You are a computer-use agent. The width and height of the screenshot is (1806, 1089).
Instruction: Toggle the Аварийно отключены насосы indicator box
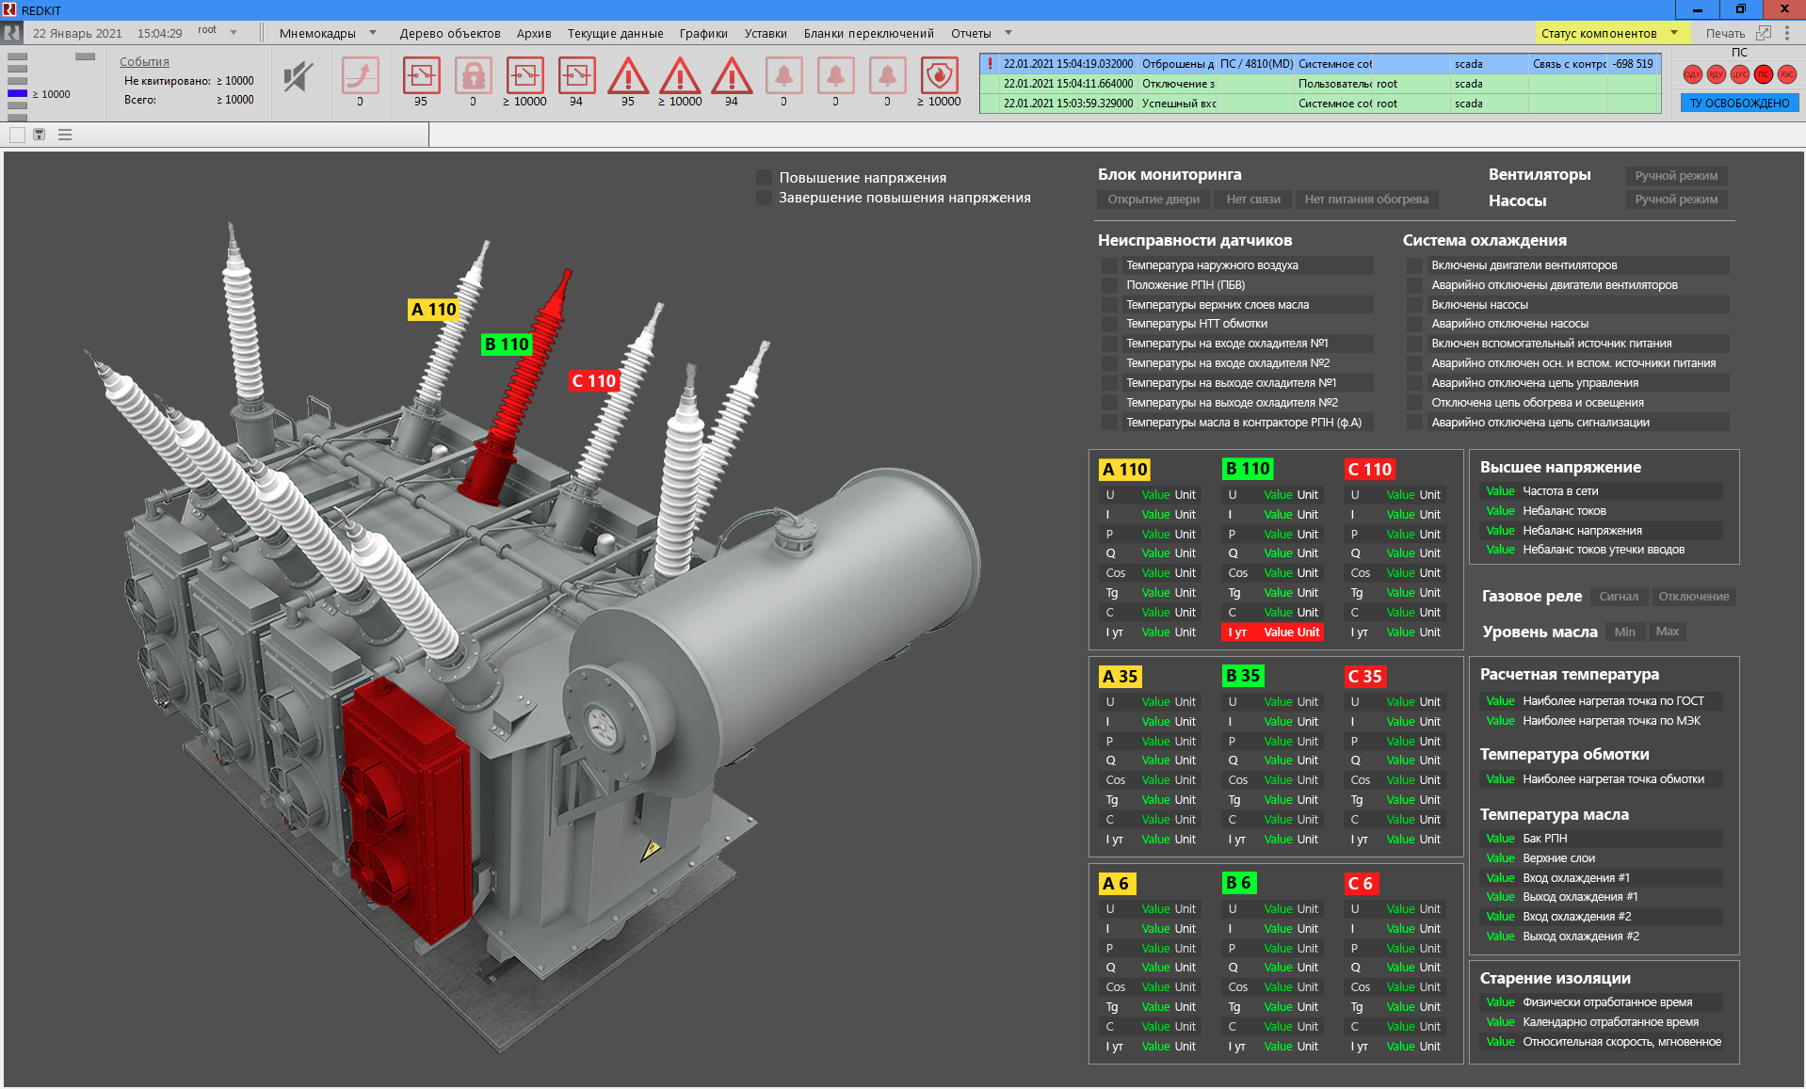click(x=1414, y=324)
